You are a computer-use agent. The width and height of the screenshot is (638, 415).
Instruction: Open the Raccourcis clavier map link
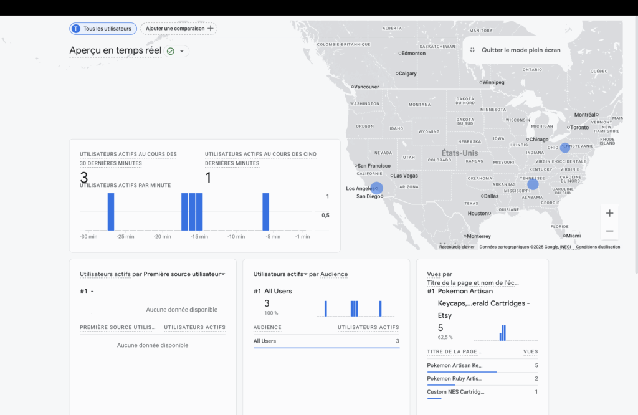coord(457,247)
